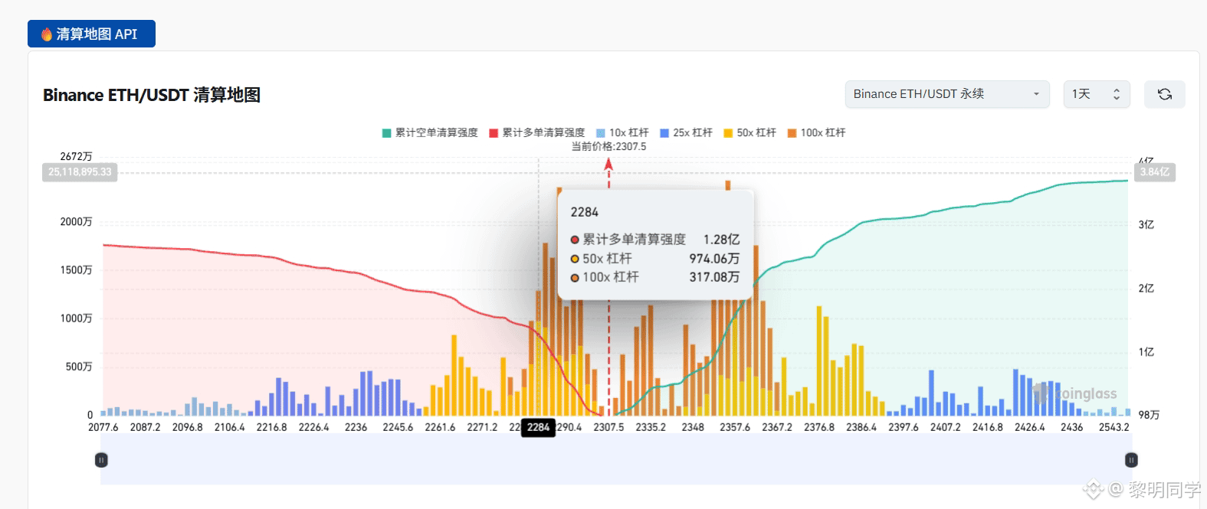Click the 2284 axis pointer label
Screen dimensions: 1207x509
[x=538, y=427]
